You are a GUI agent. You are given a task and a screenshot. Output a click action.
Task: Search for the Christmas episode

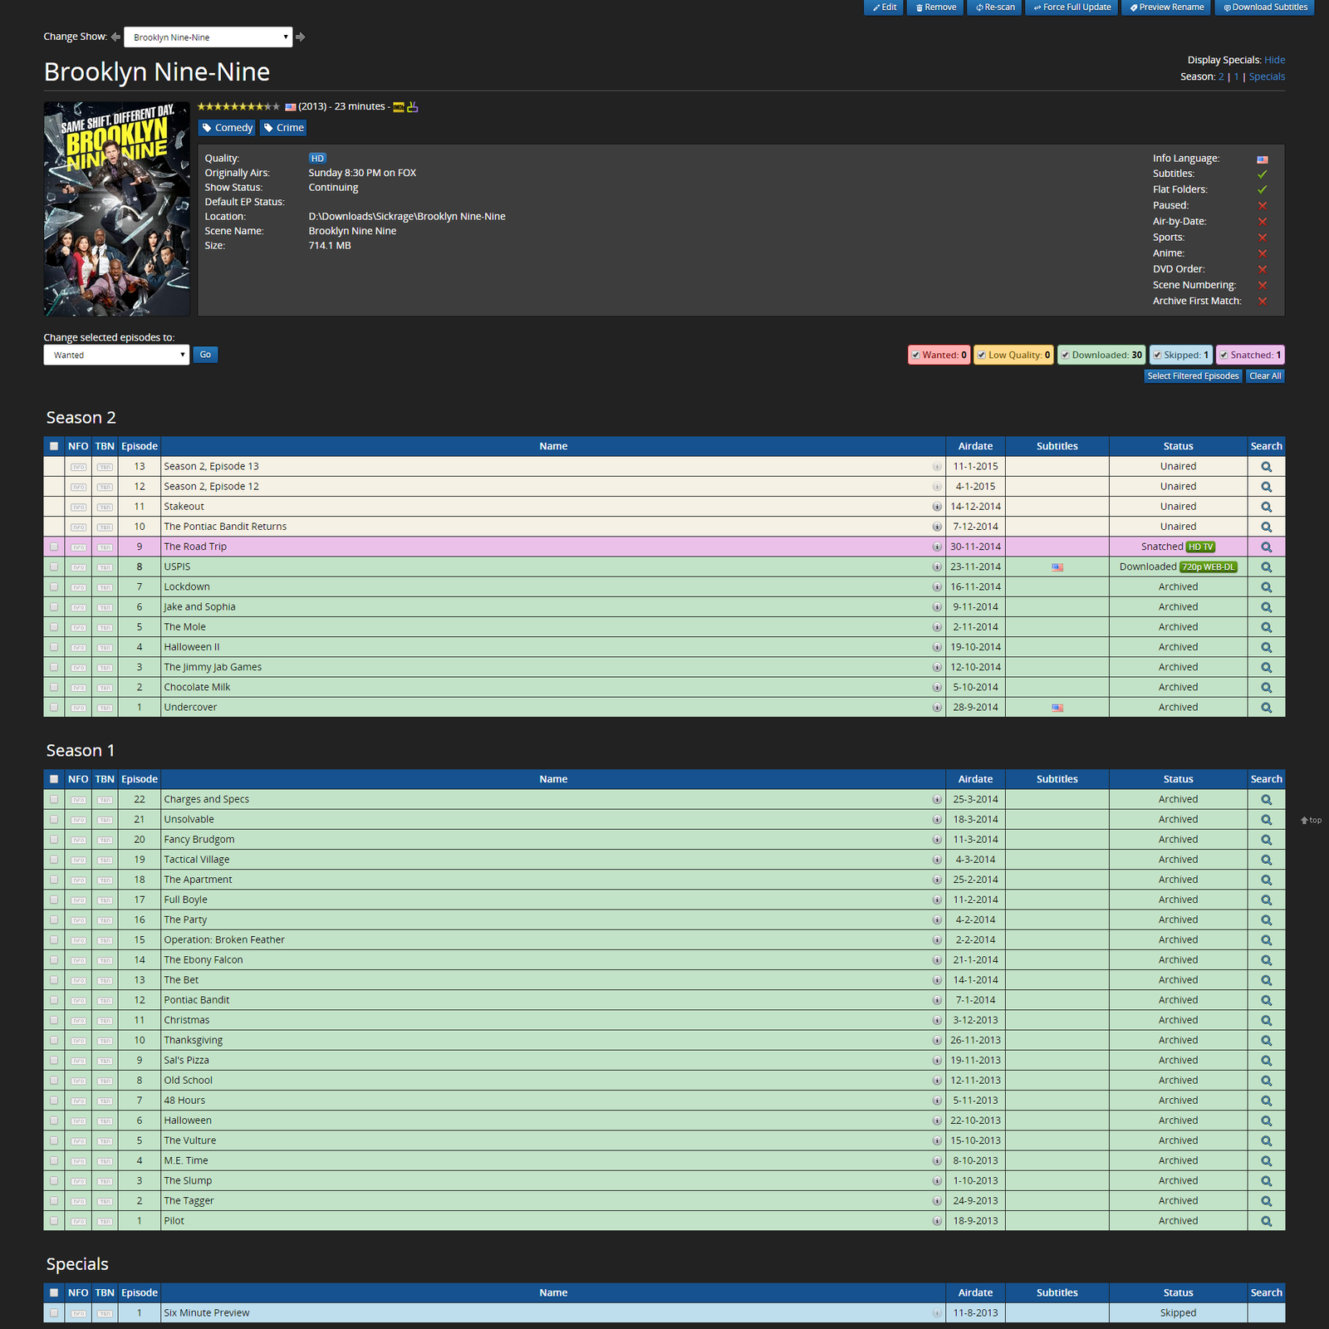tap(1266, 1021)
